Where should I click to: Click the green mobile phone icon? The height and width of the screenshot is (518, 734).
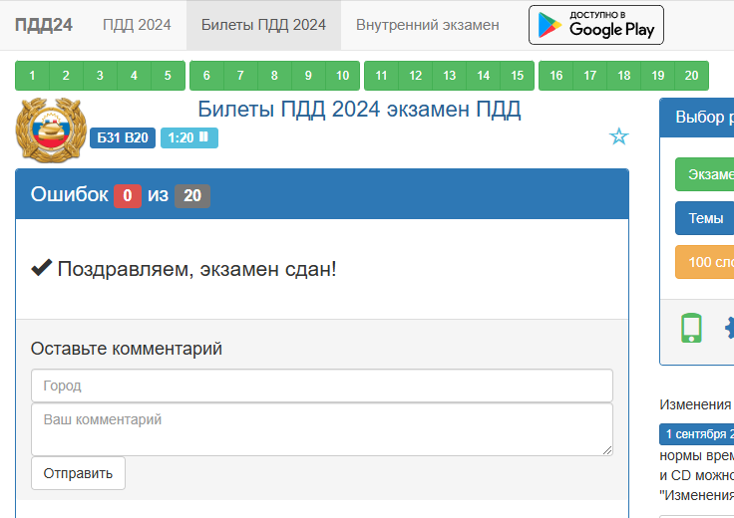tap(691, 328)
